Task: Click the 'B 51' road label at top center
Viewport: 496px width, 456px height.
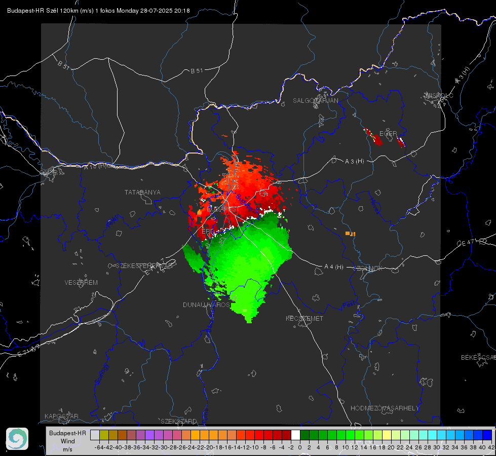Action: [x=197, y=71]
